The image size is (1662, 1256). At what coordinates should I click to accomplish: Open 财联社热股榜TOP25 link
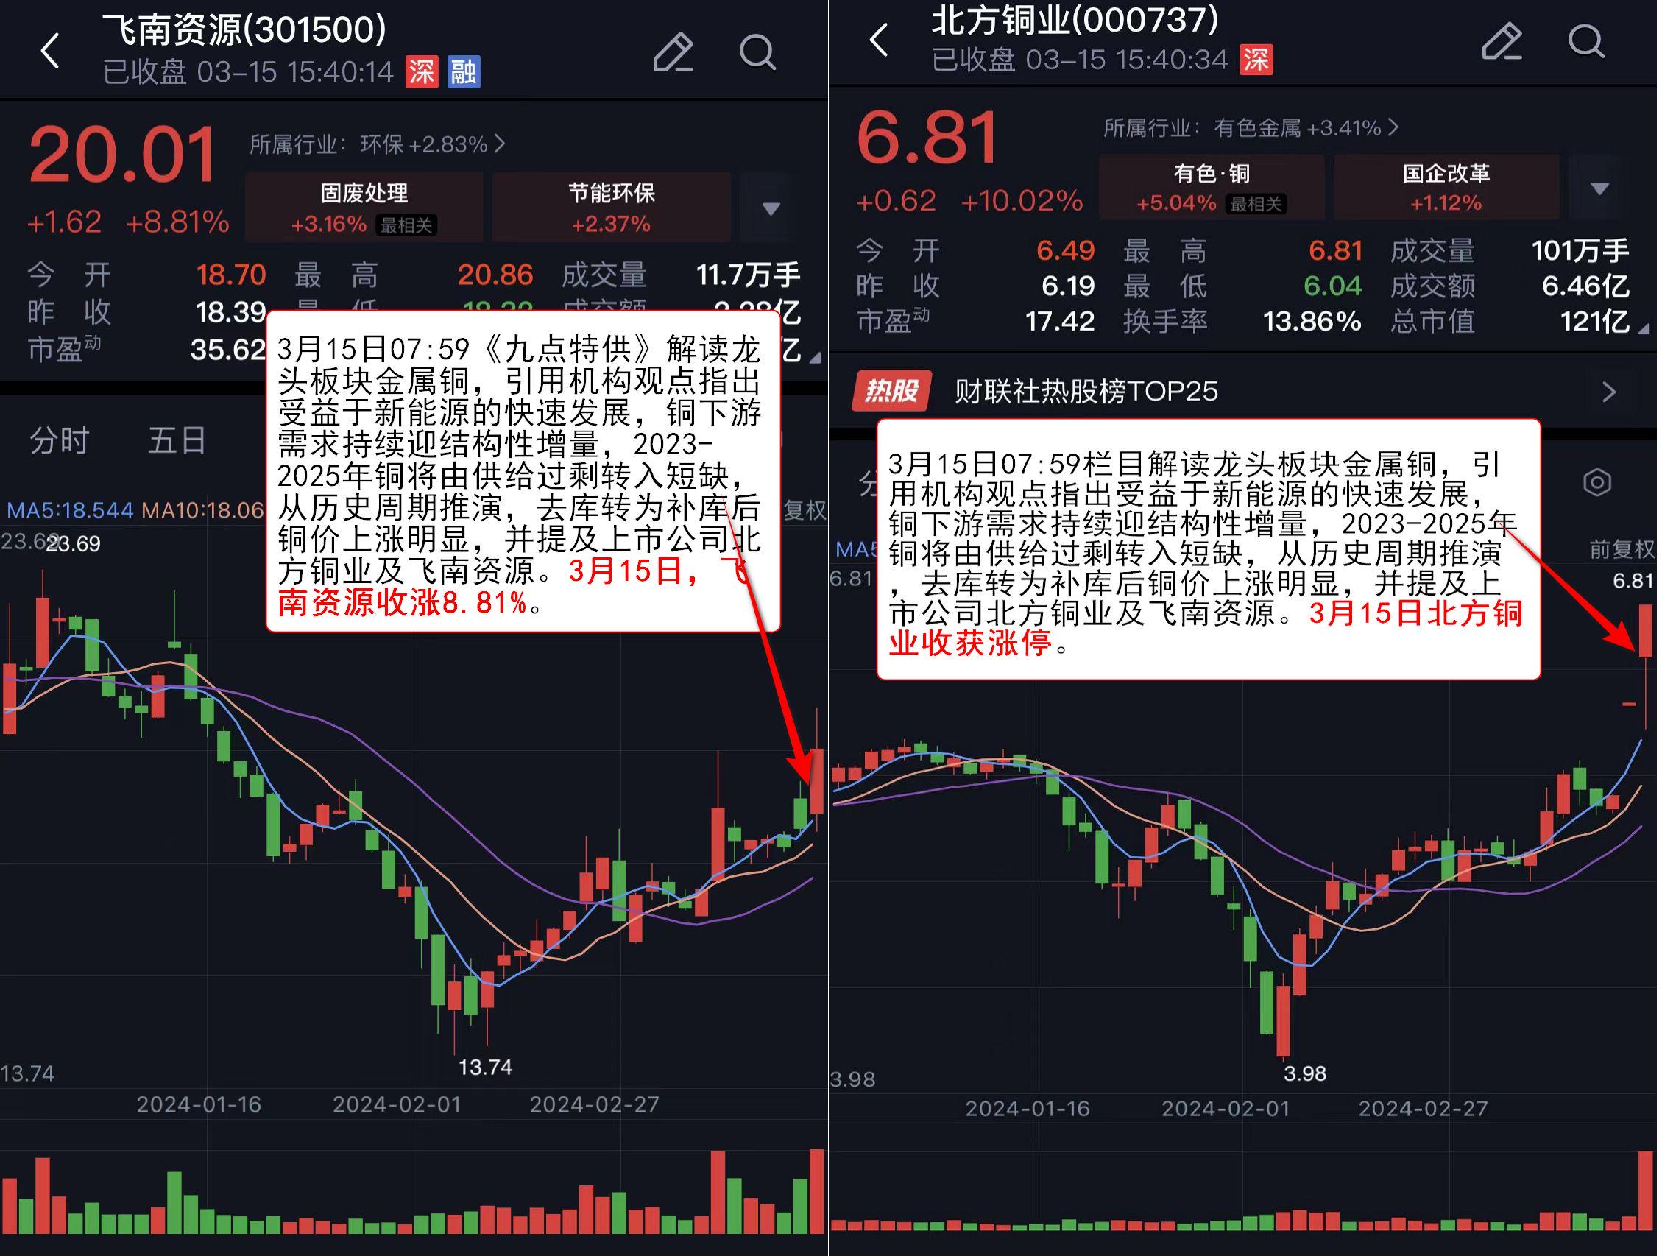pyautogui.click(x=1086, y=391)
